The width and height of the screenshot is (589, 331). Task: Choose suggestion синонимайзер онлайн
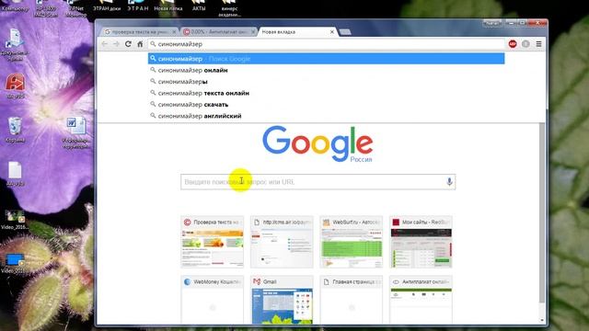click(326, 70)
